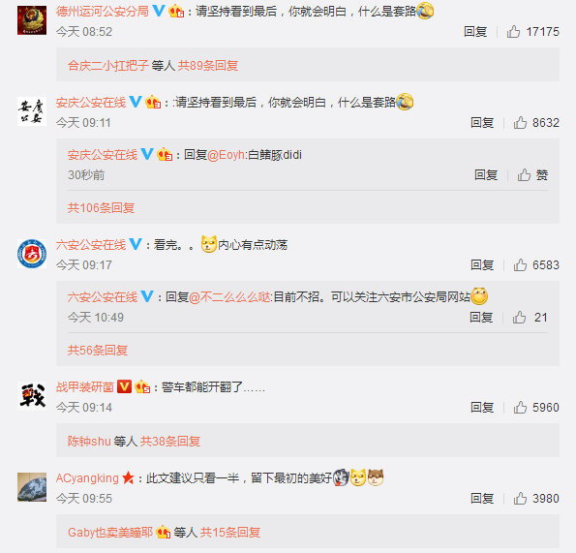The height and width of the screenshot is (553, 576).
Task: Open 德州运河公安分局 avatar image
Action: 32,20
